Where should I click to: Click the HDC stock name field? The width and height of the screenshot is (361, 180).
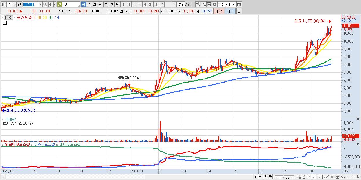click(71, 4)
